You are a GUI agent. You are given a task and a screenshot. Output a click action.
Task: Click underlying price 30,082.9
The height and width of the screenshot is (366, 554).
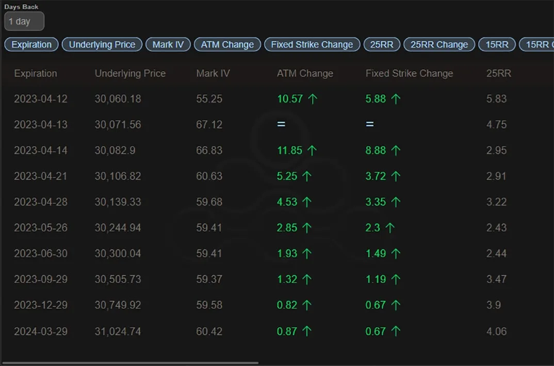pos(115,151)
